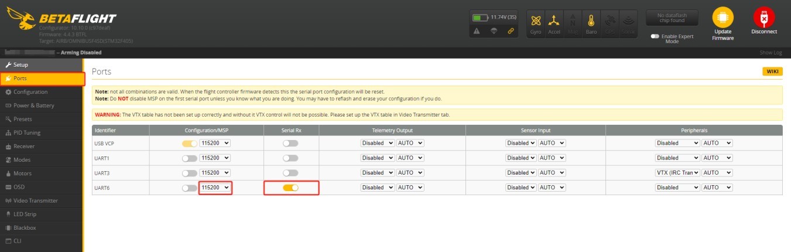Open UART6 MSP baud rate dropdown
Viewport: 791px width, 252px height.
click(215, 188)
